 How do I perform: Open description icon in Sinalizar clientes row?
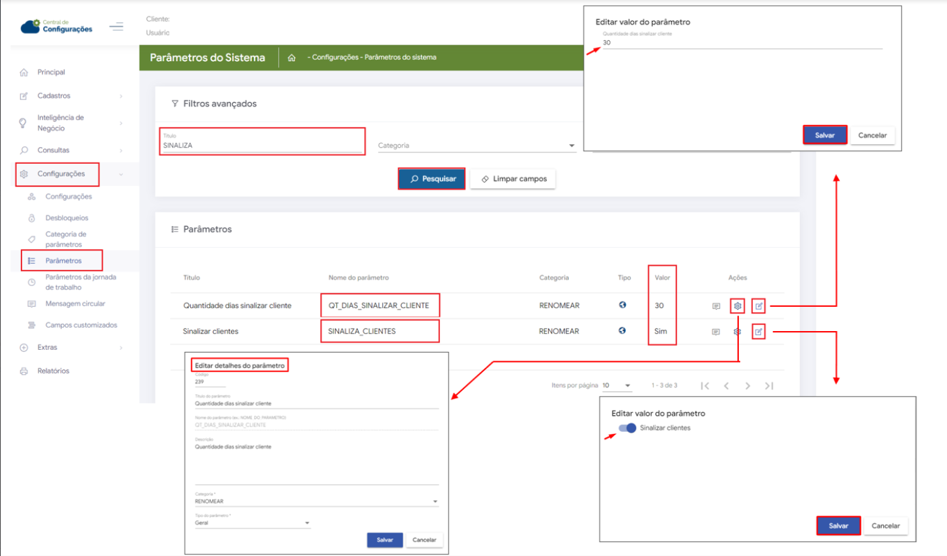[716, 332]
